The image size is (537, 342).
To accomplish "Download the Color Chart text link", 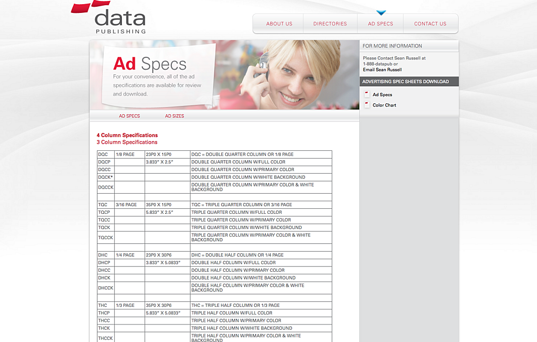I will (x=385, y=105).
